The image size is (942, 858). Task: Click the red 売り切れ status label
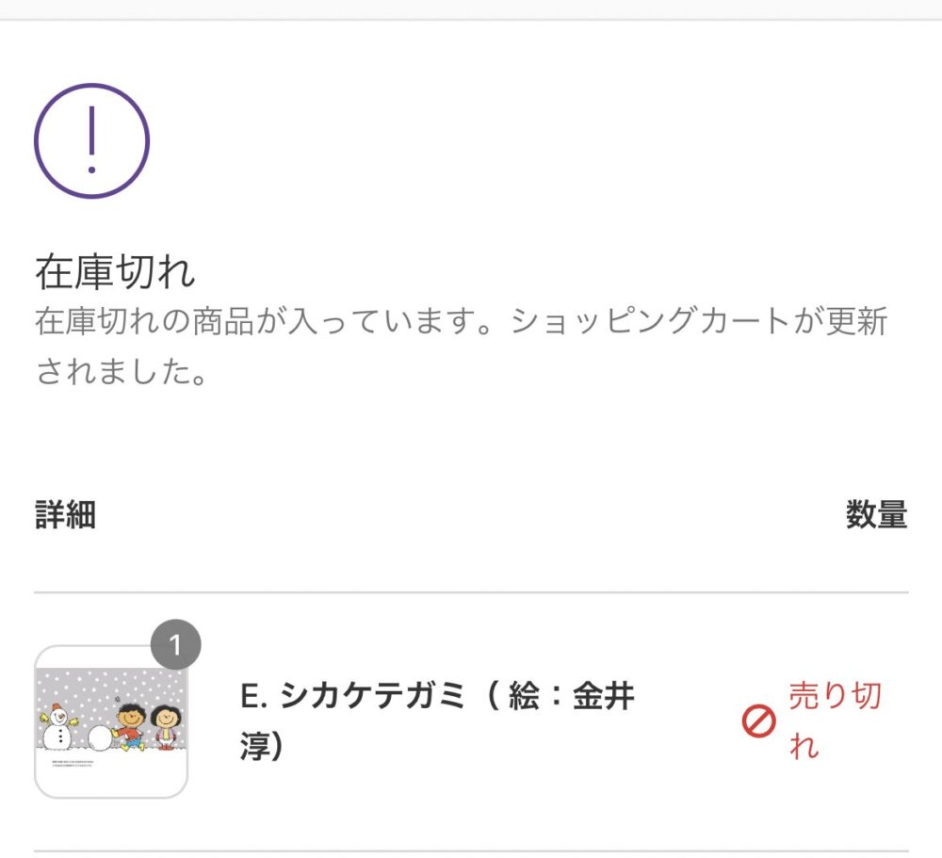click(x=834, y=721)
